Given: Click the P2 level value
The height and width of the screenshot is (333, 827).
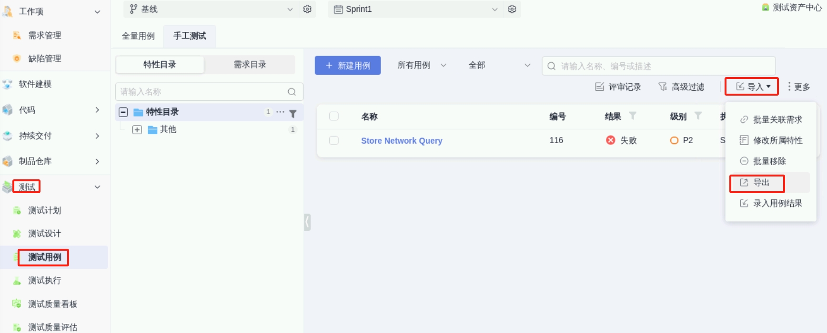Looking at the screenshot, I should click(688, 140).
